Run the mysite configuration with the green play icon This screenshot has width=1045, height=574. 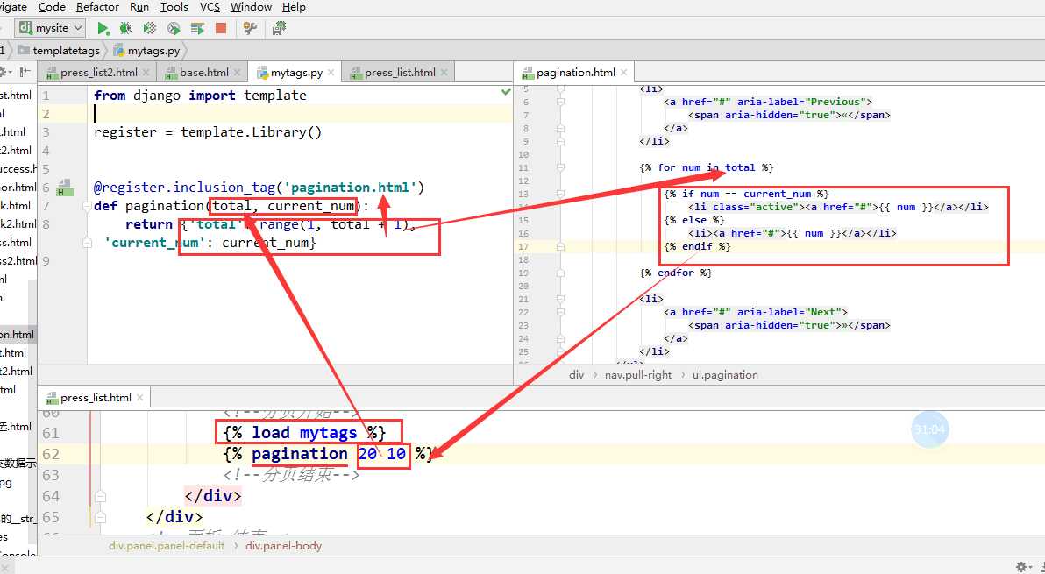(103, 28)
